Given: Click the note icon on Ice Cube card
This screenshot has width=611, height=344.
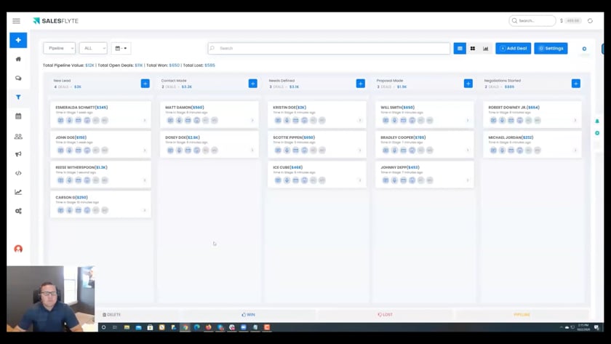Looking at the screenshot, I should coord(278,180).
